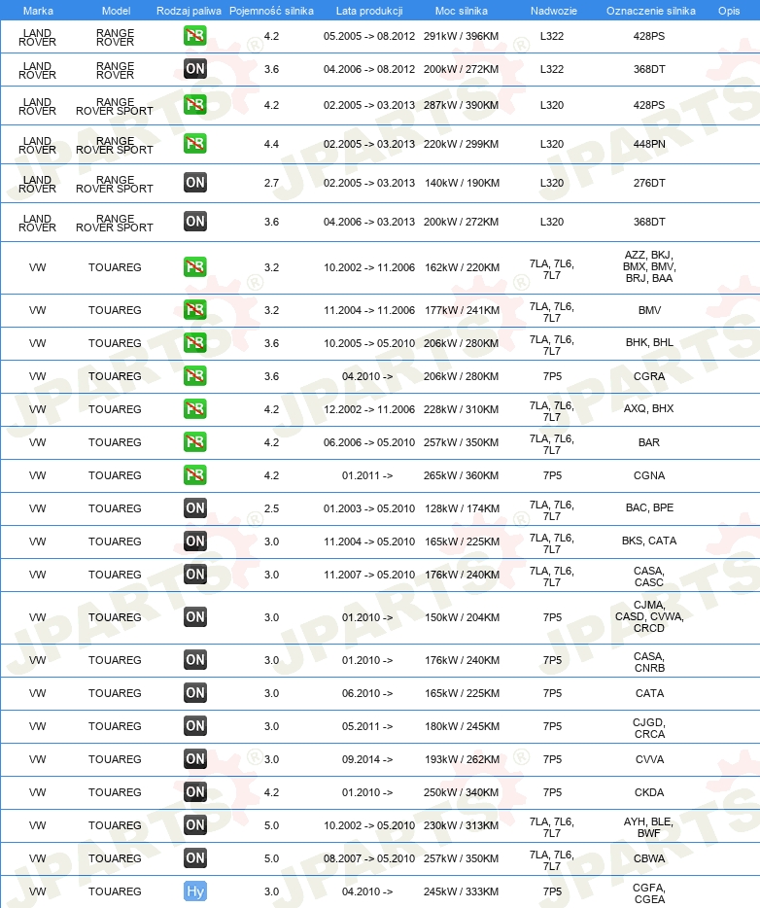Screen dimensions: 760x908
Task: Click diesel ON icon in Touareg 06.2010 CATA row
Action: (x=195, y=692)
